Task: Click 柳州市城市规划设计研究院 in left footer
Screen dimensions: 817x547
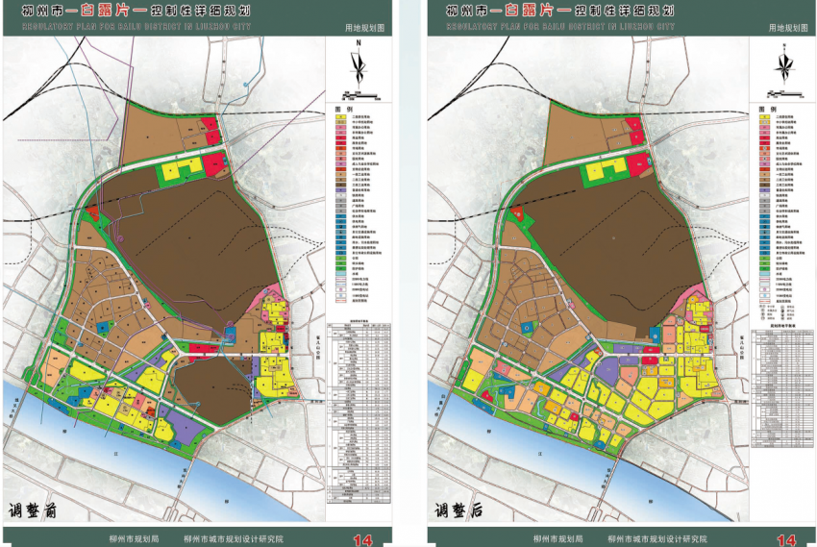Action: 234,538
